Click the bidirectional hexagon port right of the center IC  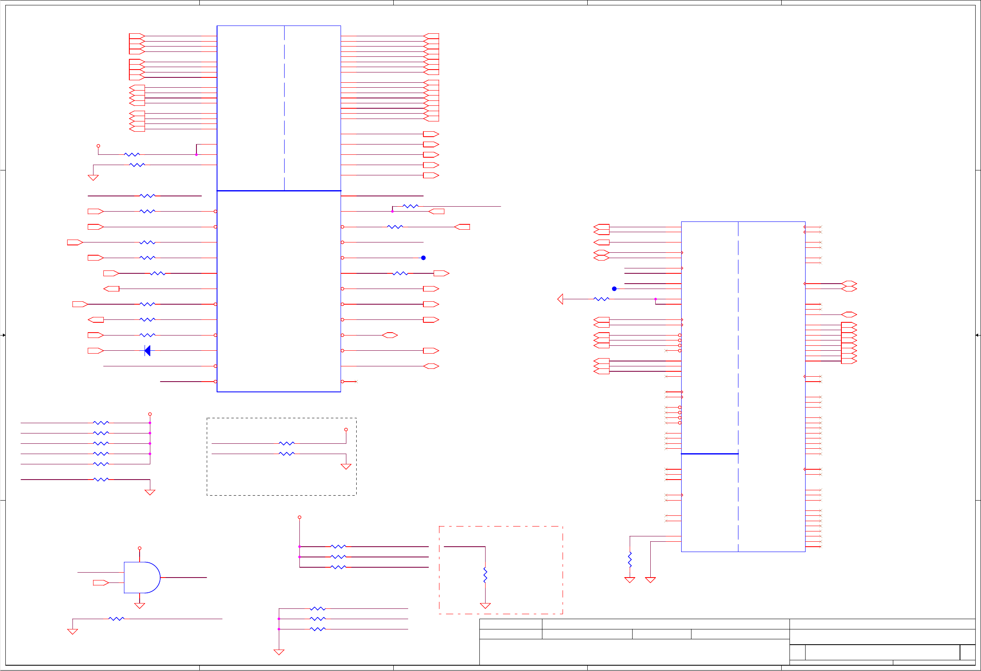point(390,335)
